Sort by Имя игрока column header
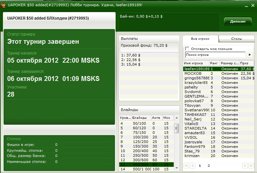Viewport: 257px width, 173px height. coord(196,63)
